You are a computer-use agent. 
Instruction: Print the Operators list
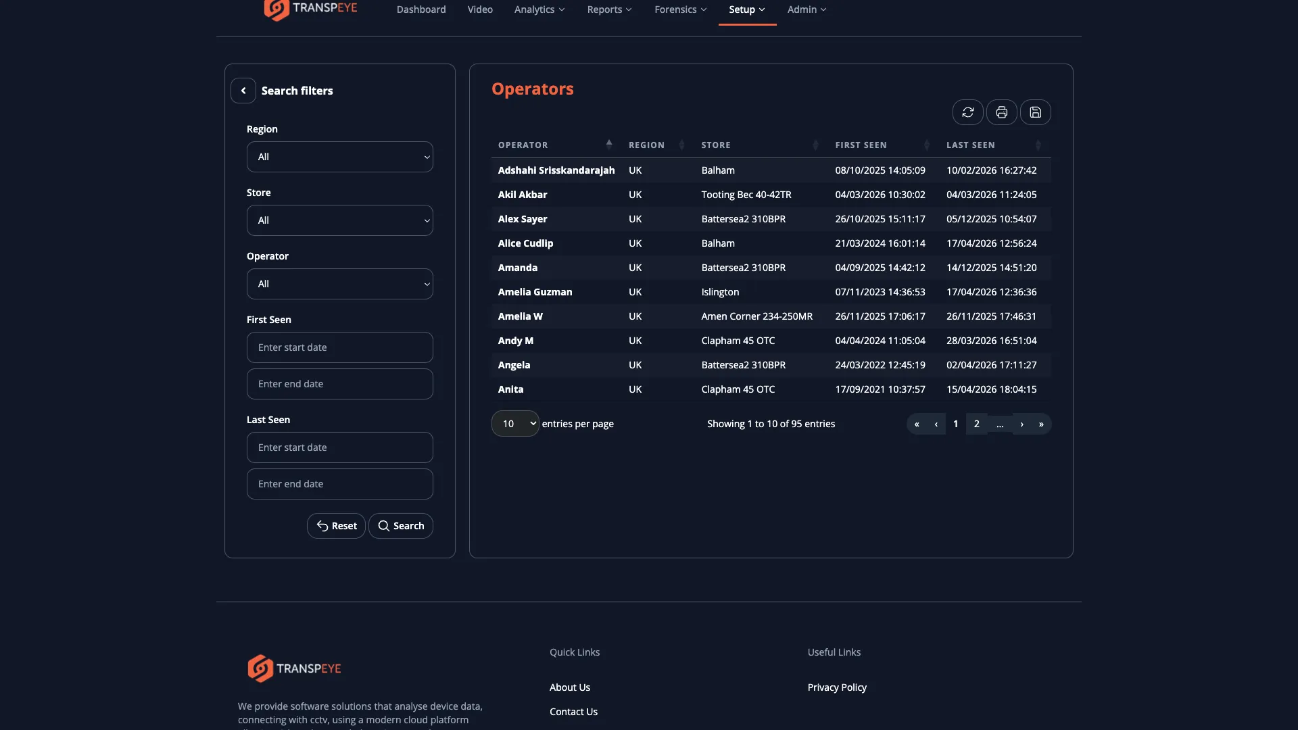(x=1001, y=112)
